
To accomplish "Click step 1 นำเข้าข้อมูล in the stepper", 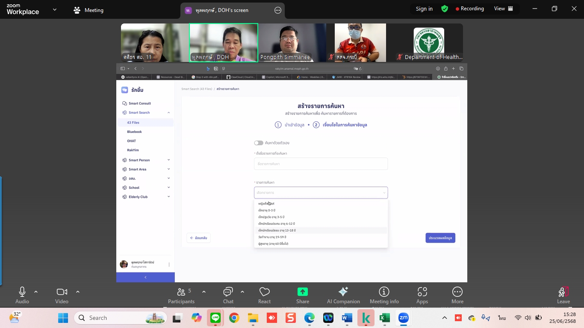I will (x=289, y=125).
